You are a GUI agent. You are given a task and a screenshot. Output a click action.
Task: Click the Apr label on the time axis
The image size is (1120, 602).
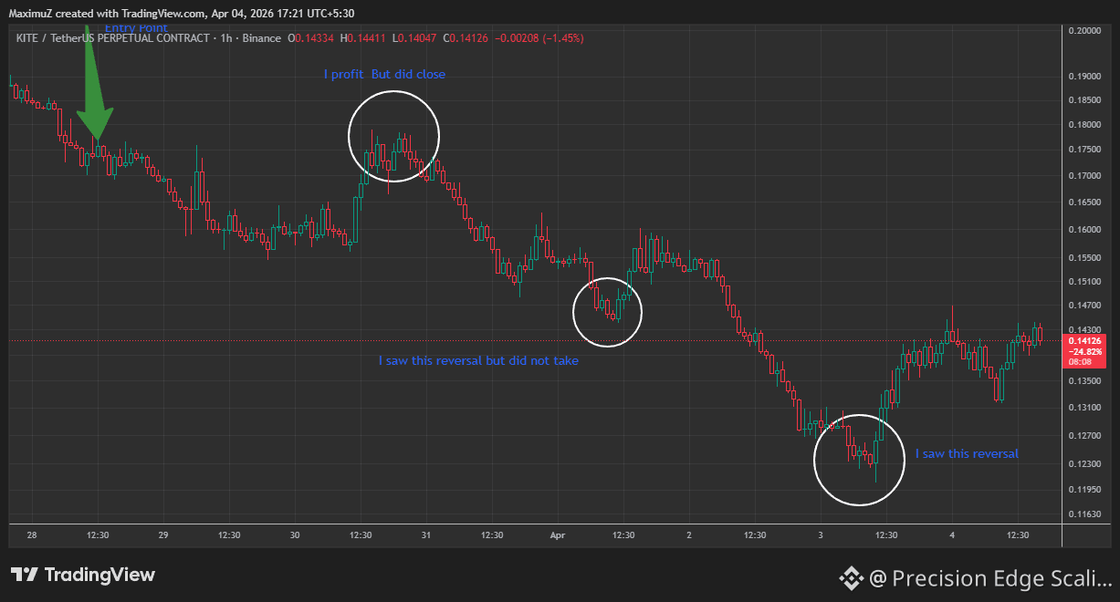[558, 535]
